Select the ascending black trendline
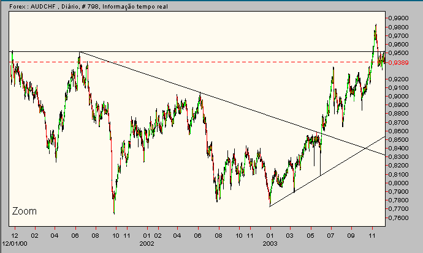This screenshot has width=423, height=253. pyautogui.click(x=327, y=172)
